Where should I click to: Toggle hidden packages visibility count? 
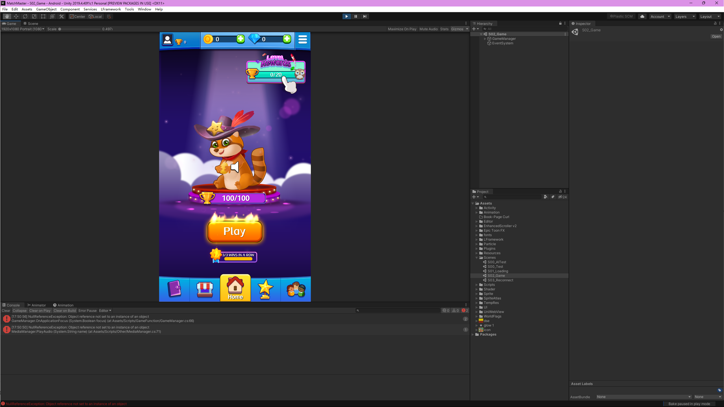(562, 197)
